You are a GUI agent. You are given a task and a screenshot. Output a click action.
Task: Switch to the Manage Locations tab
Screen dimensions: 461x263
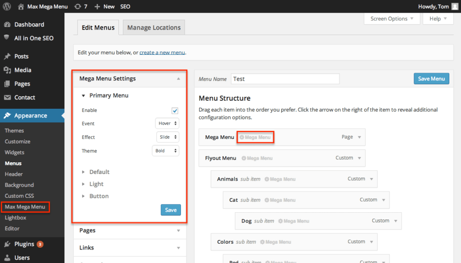[154, 27]
